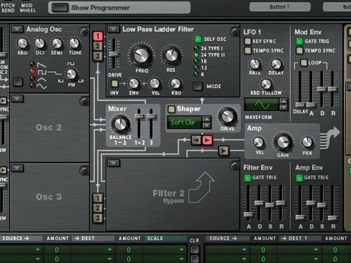Enable filter 1 input routing button 2
This screenshot has width=351, height=263.
tap(98, 46)
